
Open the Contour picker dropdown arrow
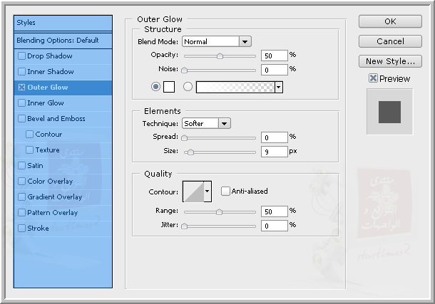208,191
